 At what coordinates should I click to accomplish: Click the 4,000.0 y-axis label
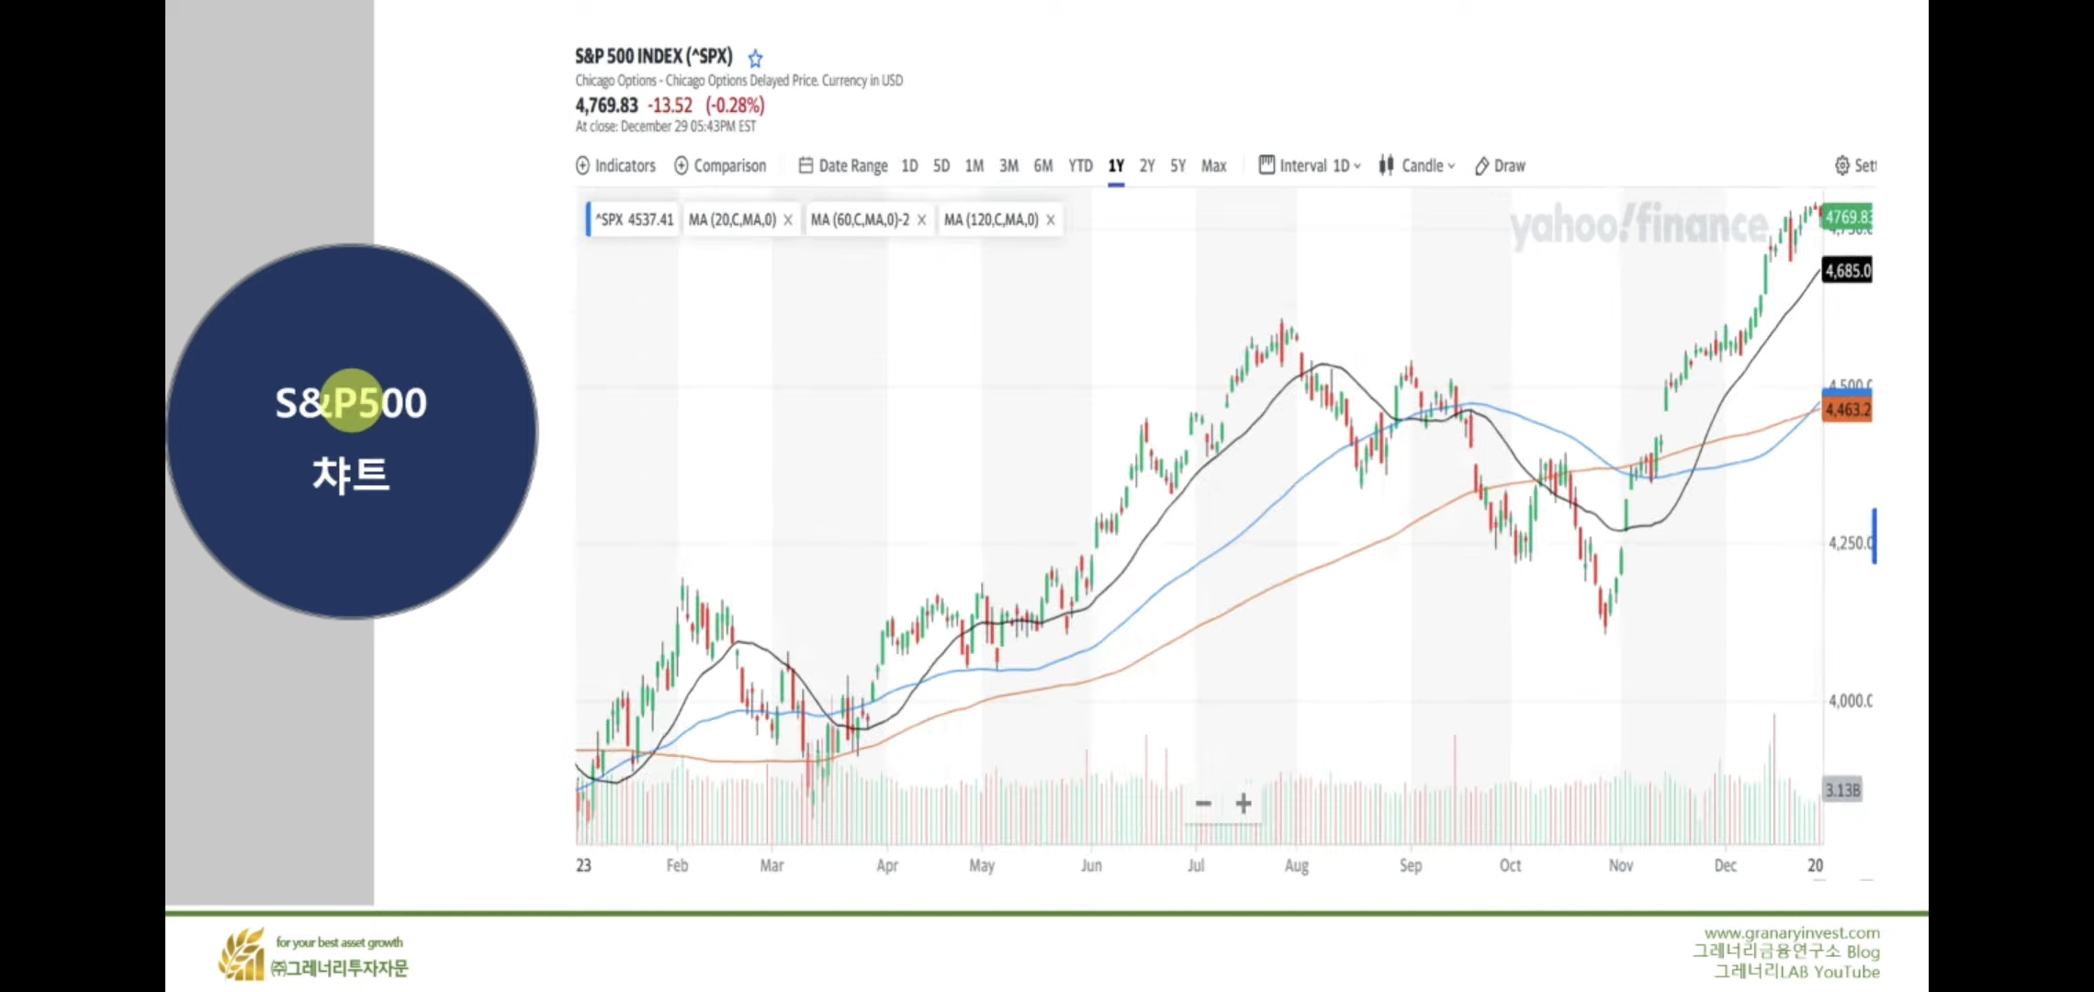click(x=1850, y=701)
